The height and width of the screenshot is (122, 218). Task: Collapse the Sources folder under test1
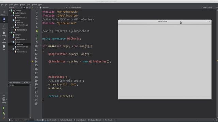point(11,42)
